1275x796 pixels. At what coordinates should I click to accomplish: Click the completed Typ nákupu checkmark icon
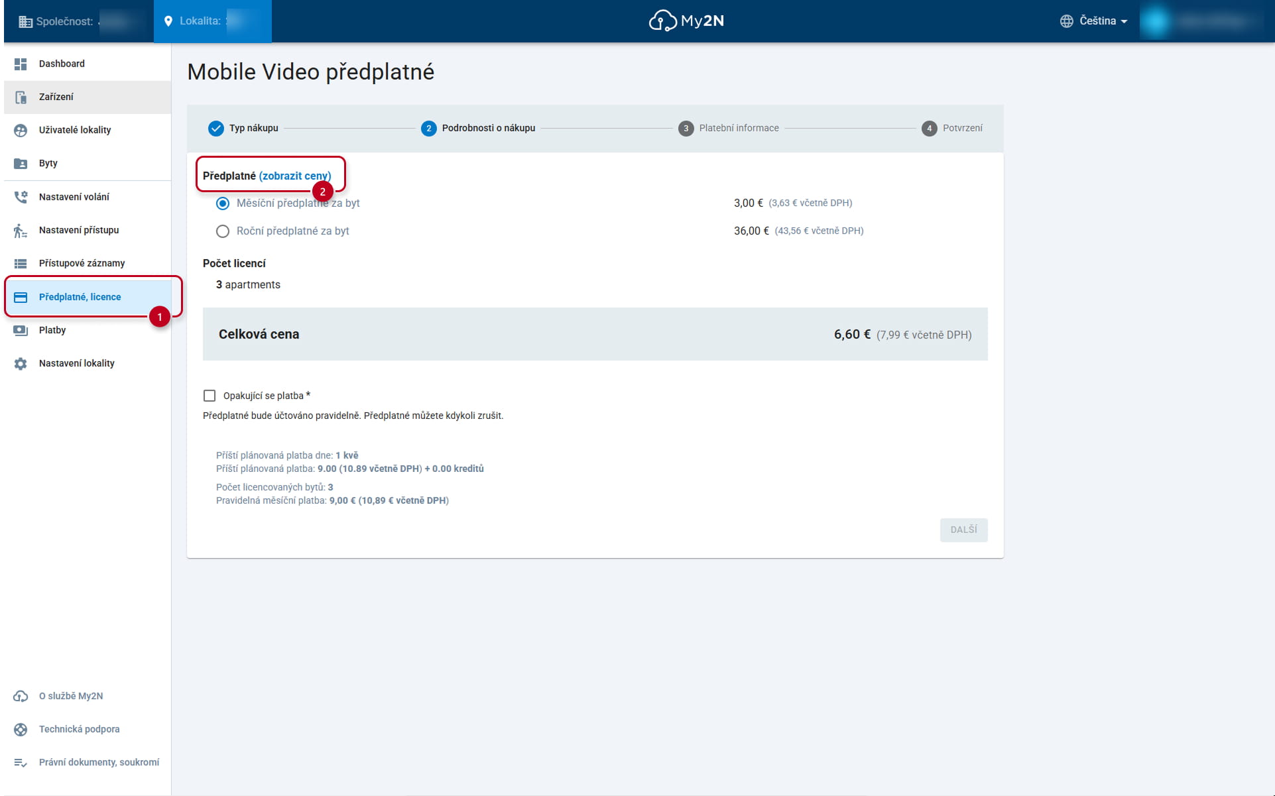point(215,128)
